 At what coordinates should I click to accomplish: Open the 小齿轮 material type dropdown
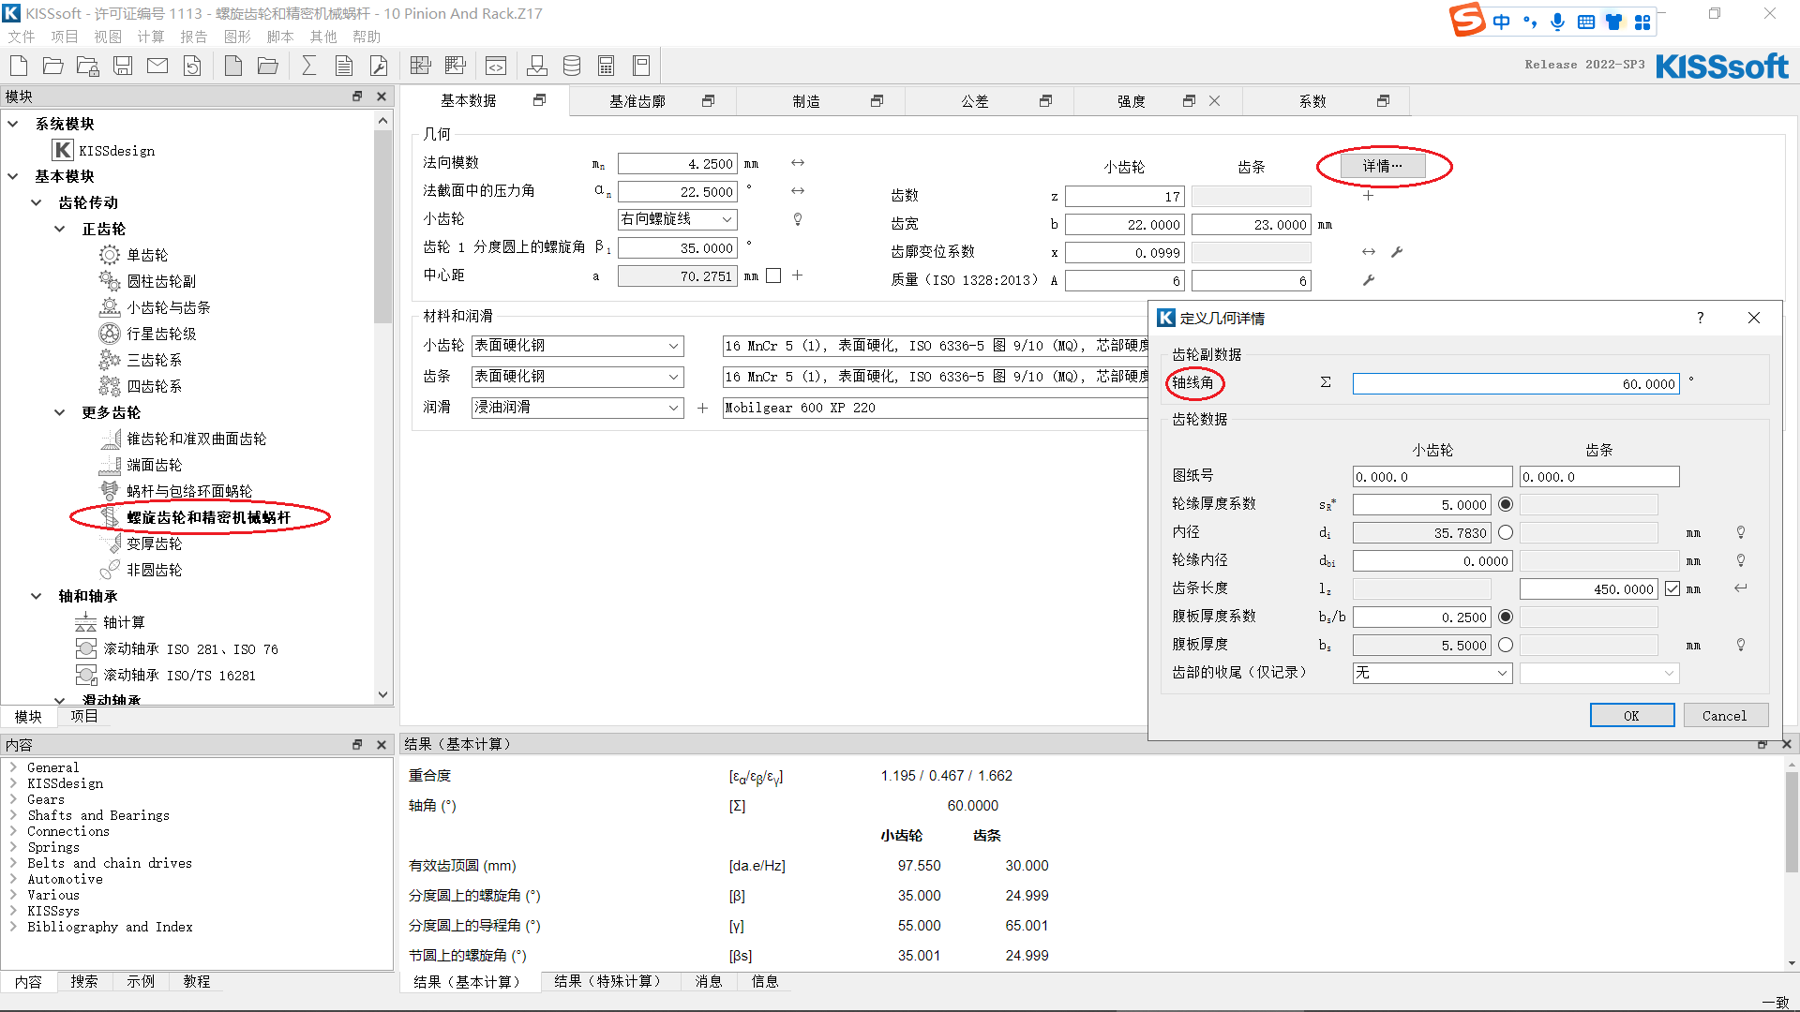click(x=577, y=346)
